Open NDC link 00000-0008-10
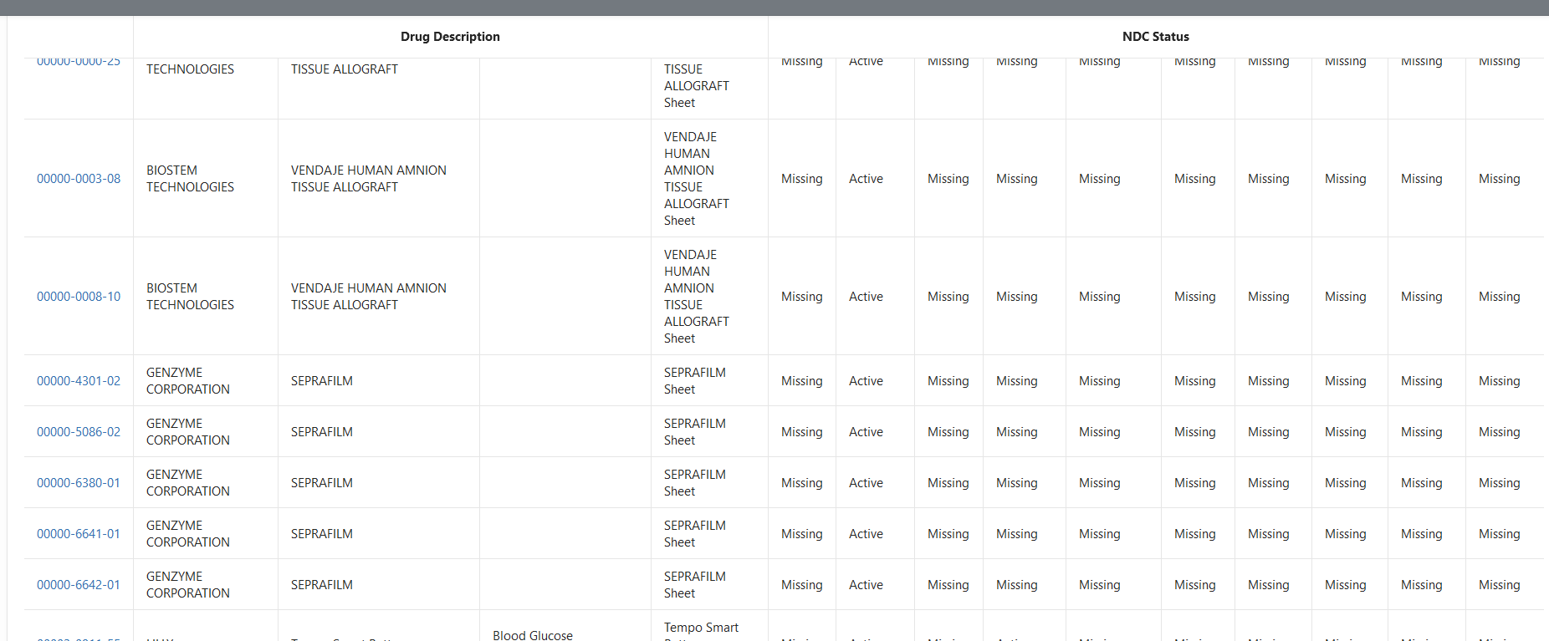 tap(79, 297)
